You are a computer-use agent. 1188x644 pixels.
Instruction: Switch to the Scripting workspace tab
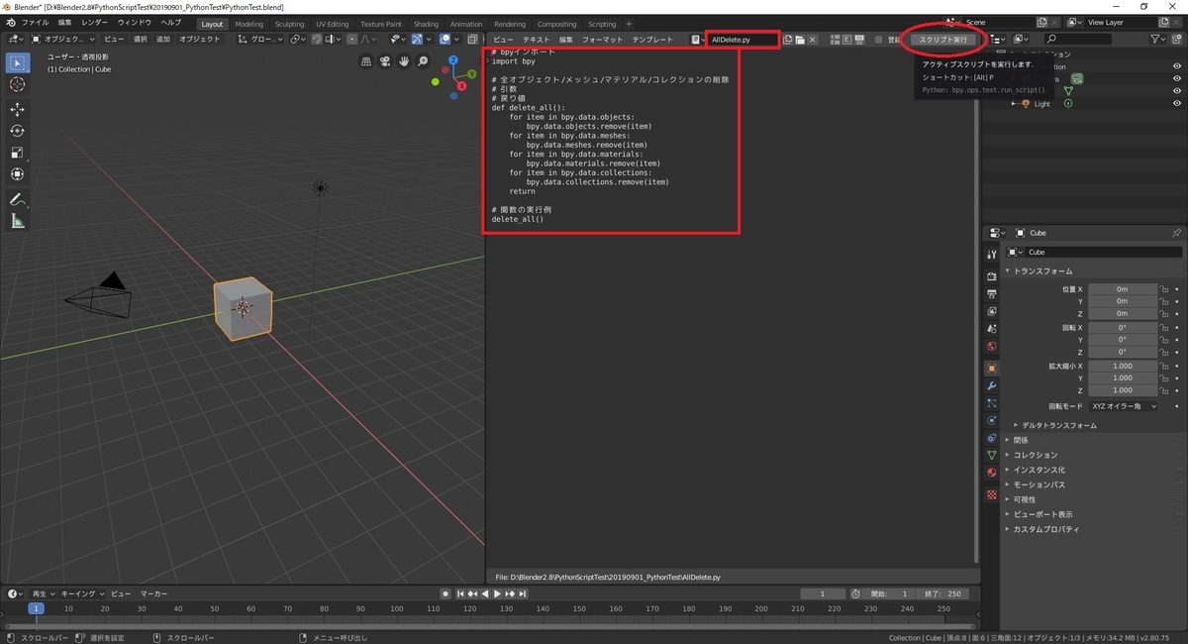click(x=602, y=24)
